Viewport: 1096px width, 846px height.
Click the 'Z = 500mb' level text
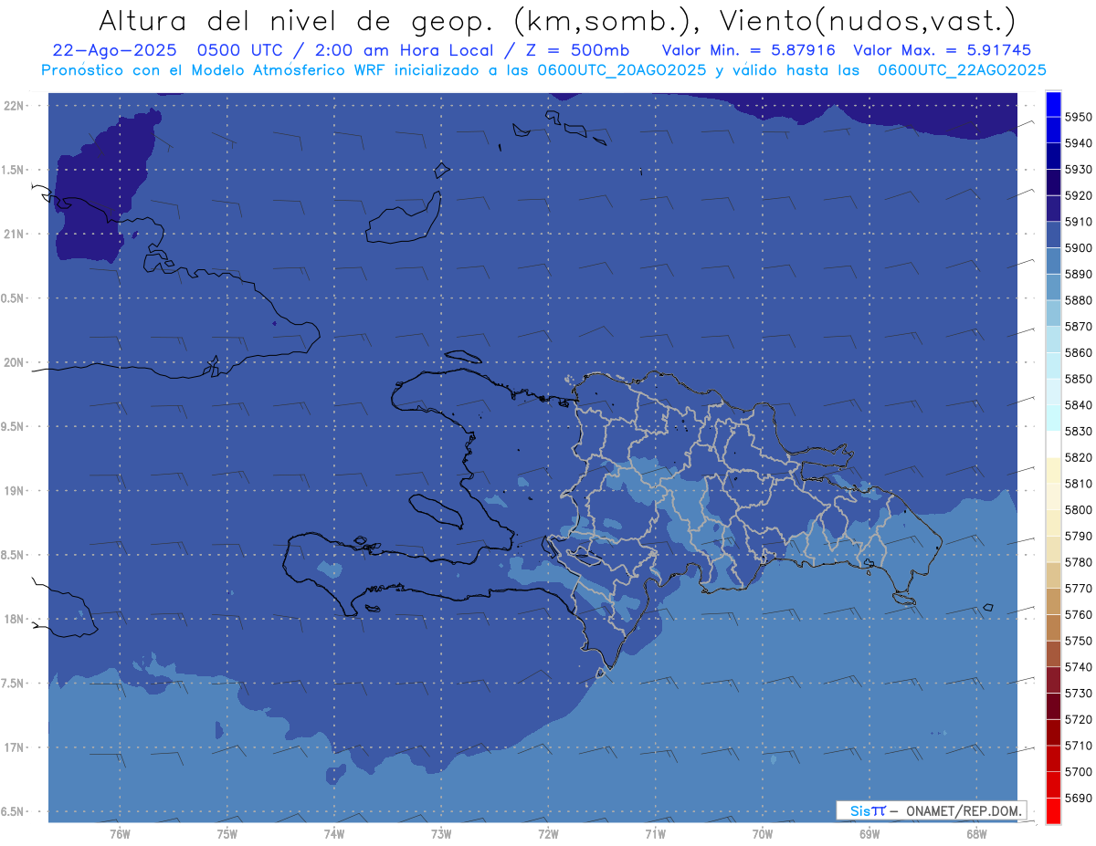click(x=577, y=50)
